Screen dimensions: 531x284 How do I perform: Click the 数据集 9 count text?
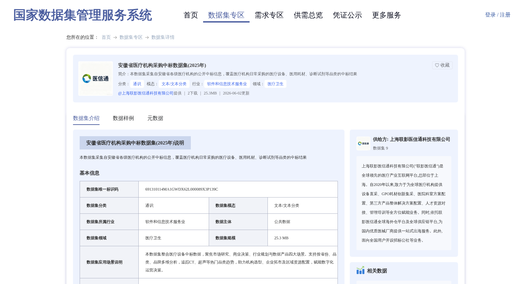pos(380,148)
